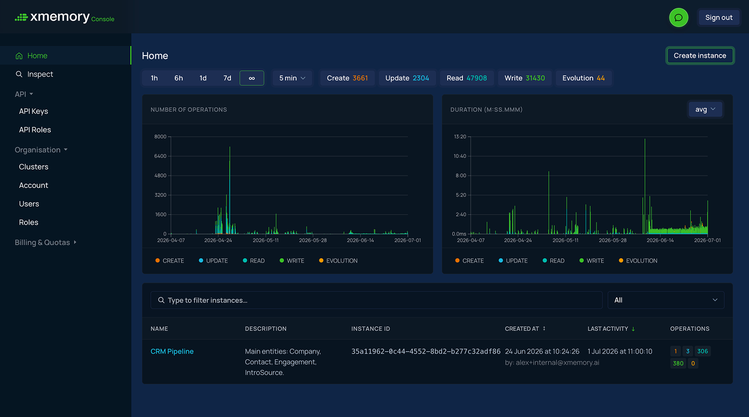Image resolution: width=749 pixels, height=417 pixels.
Task: Open API Roles page
Action: (x=35, y=130)
